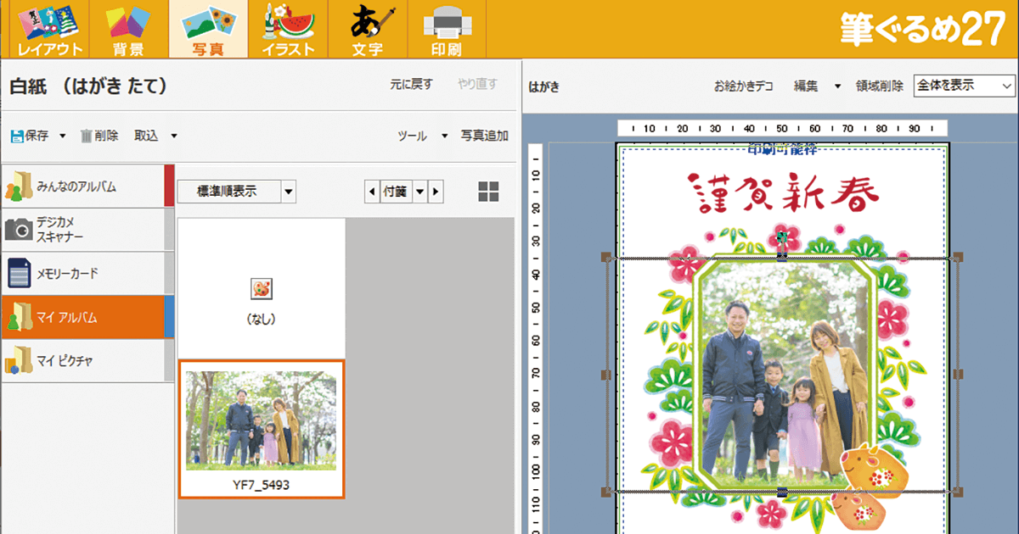Viewport: 1019px width, 534px height.
Task: Click the printer icon
Action: 447,22
